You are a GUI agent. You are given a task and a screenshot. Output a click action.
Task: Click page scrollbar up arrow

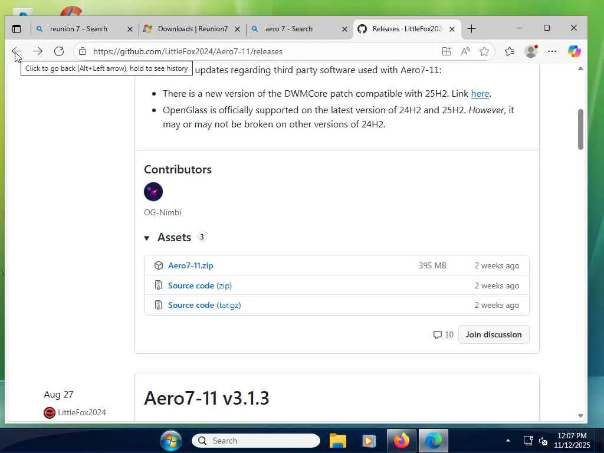pyautogui.click(x=580, y=68)
